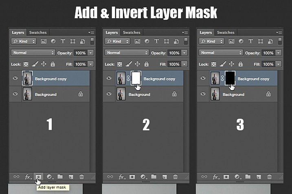Click new layer icon in panel 2
The height and width of the screenshot is (194, 292).
[x=165, y=177]
